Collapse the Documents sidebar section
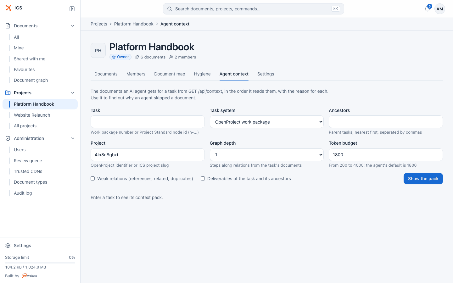This screenshot has width=453, height=283. coord(73,26)
